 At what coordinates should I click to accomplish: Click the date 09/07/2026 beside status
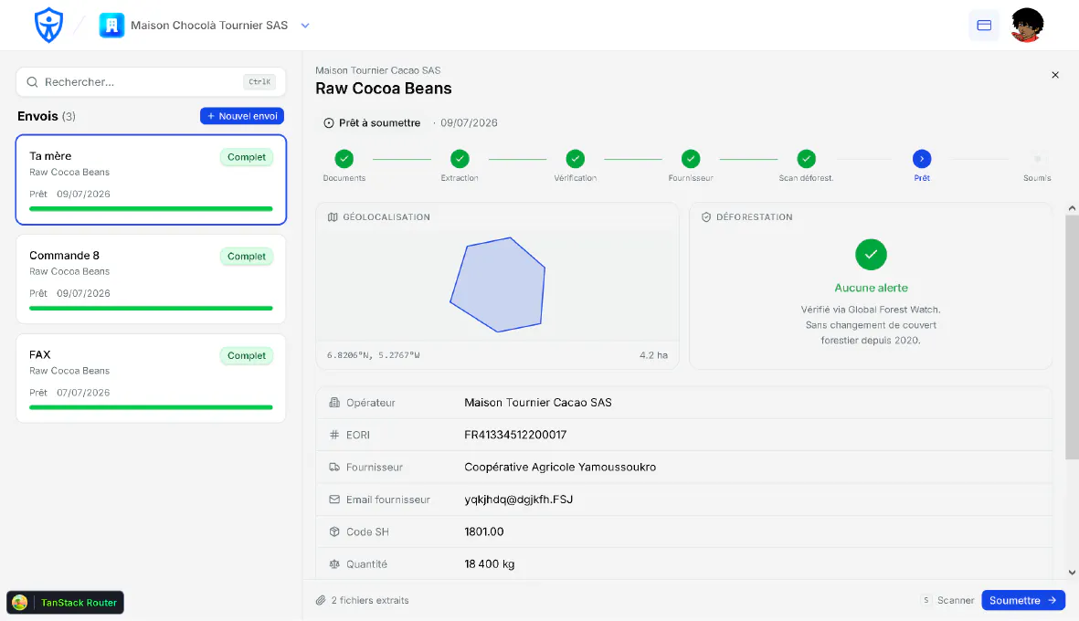click(469, 123)
